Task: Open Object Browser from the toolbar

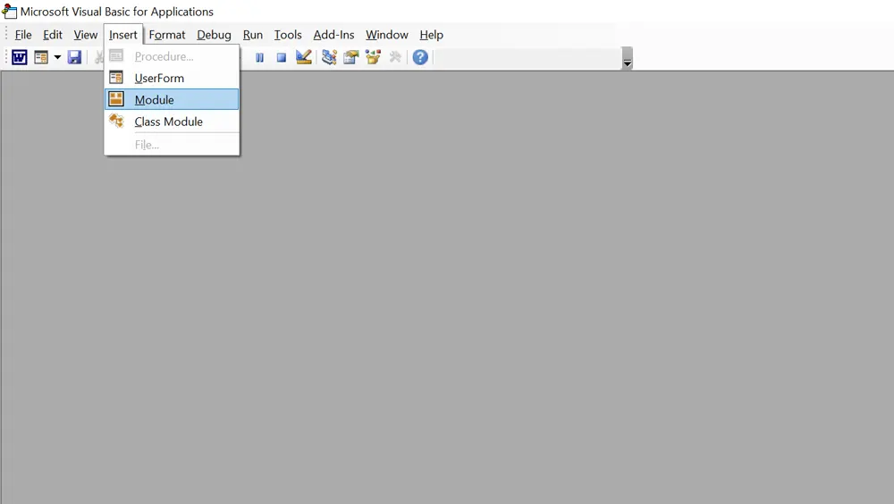Action: 373,57
